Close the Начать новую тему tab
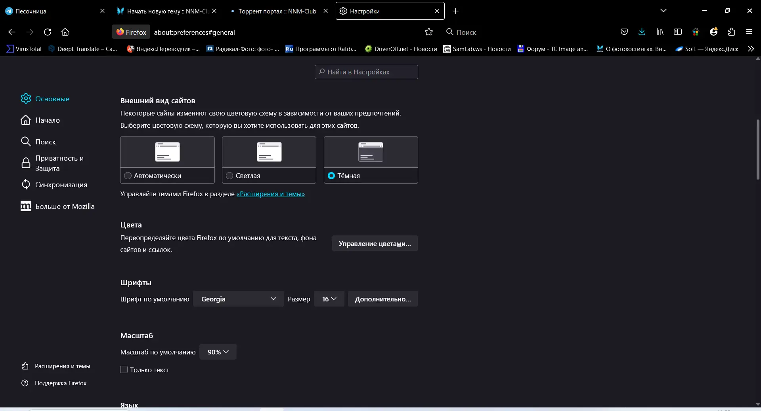Viewport: 761px width, 411px height. tap(214, 11)
